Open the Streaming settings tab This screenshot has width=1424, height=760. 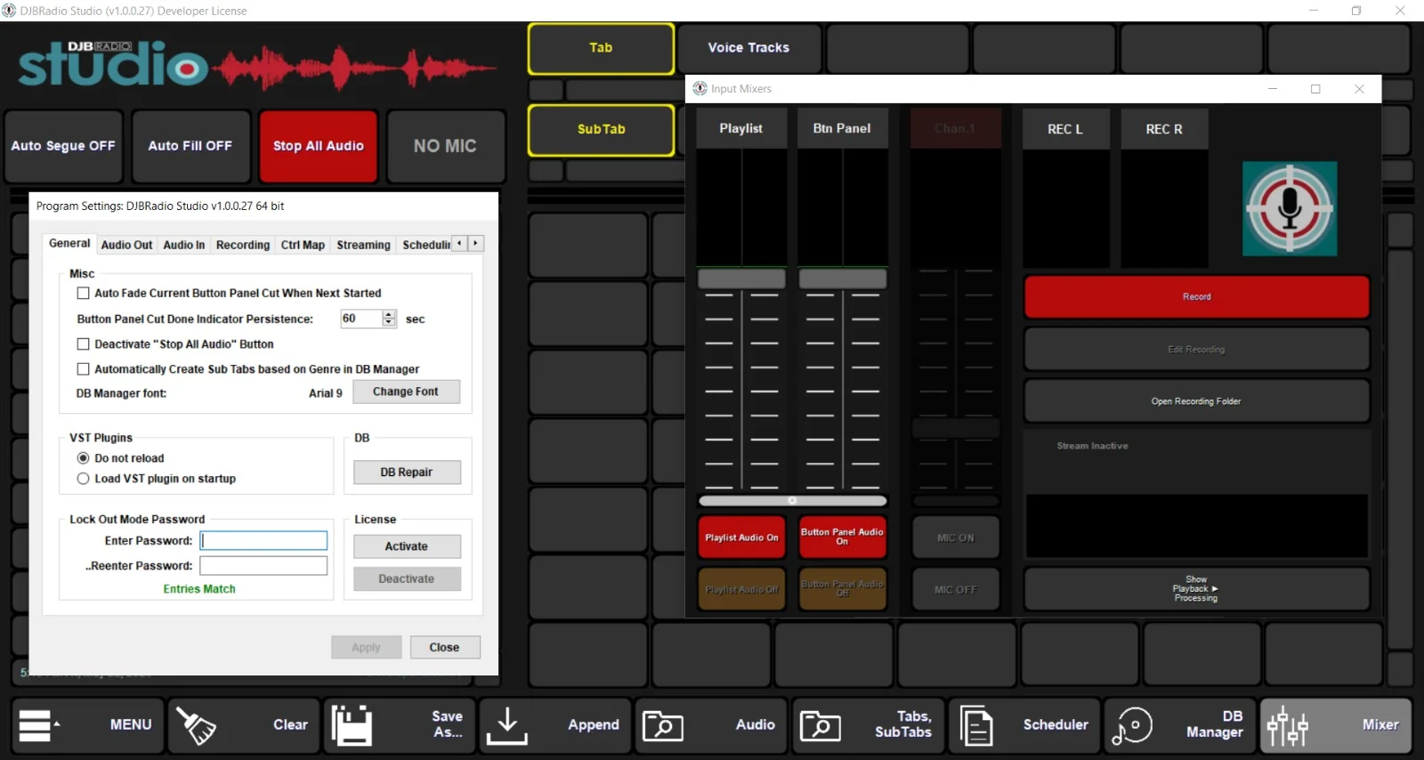(363, 245)
